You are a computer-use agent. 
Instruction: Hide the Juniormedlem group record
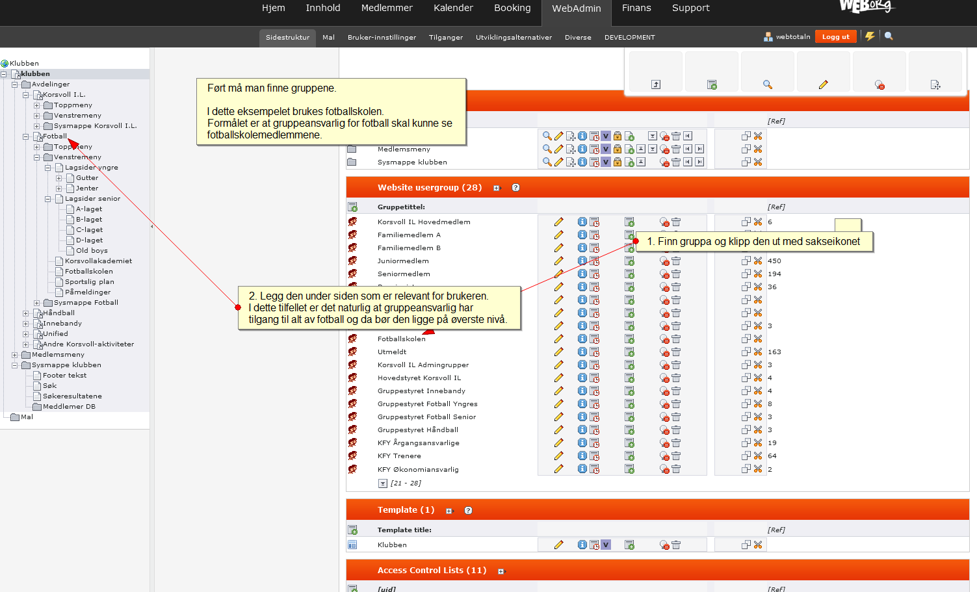(x=664, y=261)
